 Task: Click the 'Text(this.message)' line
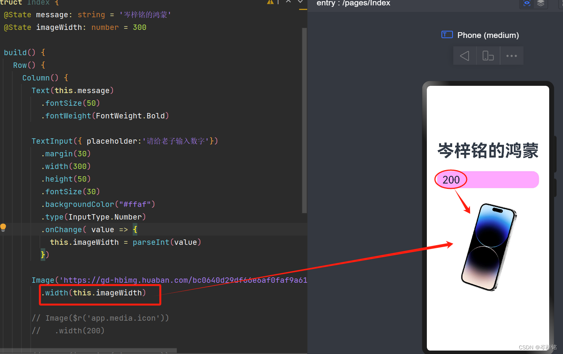point(72,90)
